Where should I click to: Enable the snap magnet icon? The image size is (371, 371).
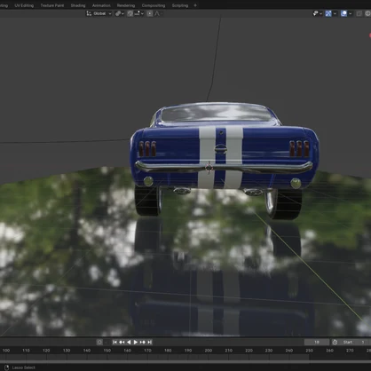click(x=130, y=13)
